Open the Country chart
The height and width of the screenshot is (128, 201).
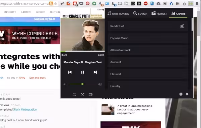148,85
